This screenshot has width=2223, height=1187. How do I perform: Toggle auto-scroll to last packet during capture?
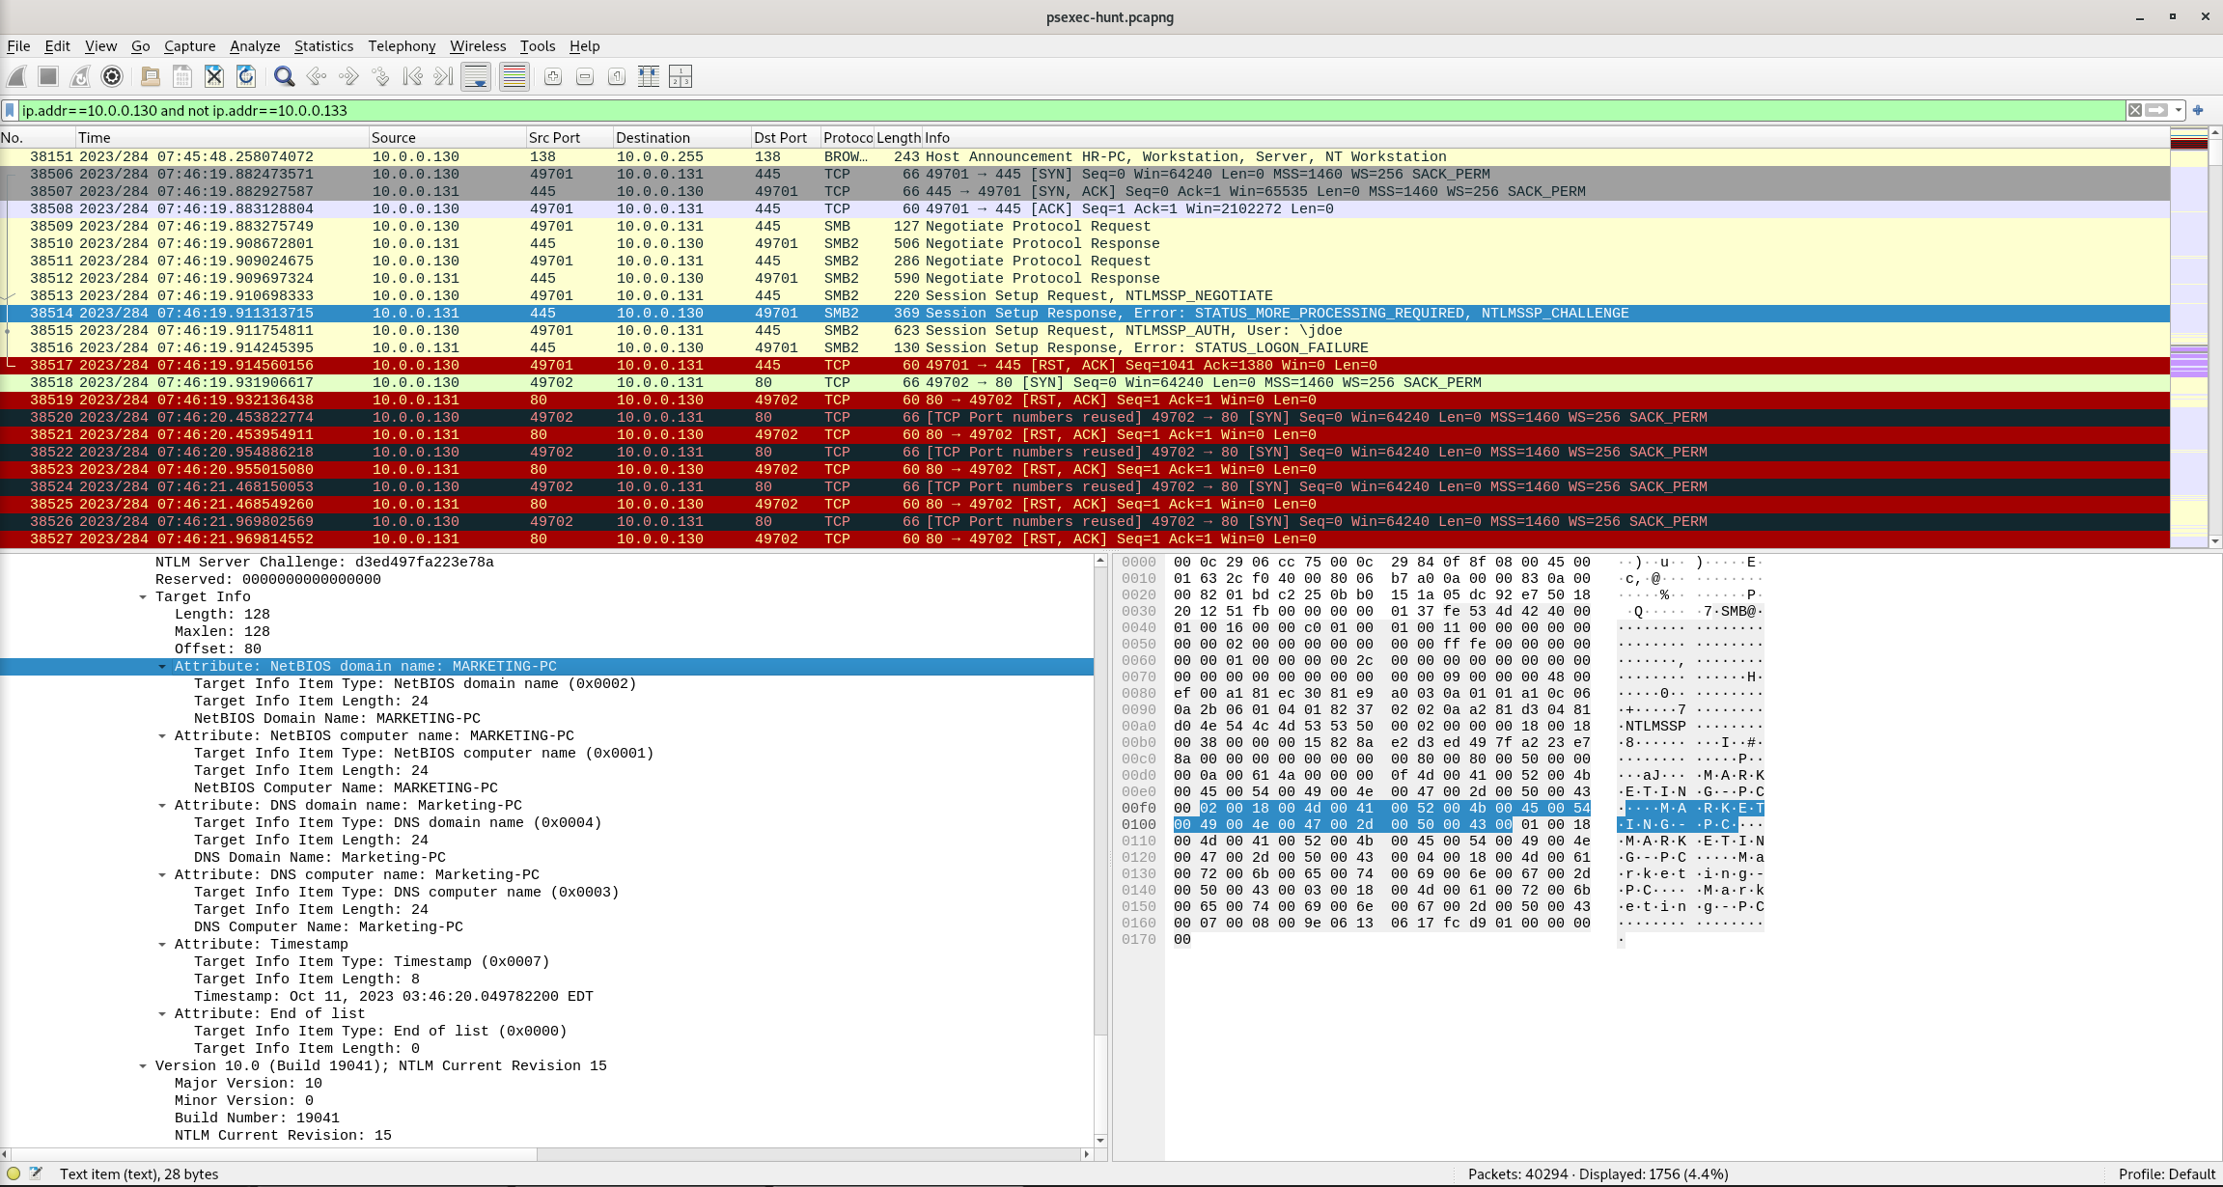(476, 77)
